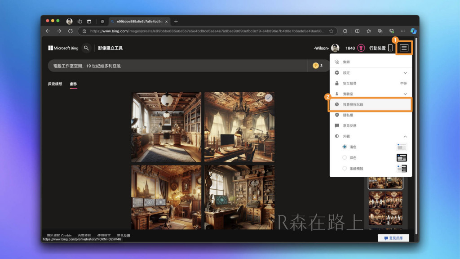Click the 影像建立工具 title link
Screen dimensions: 460x259
111,48
